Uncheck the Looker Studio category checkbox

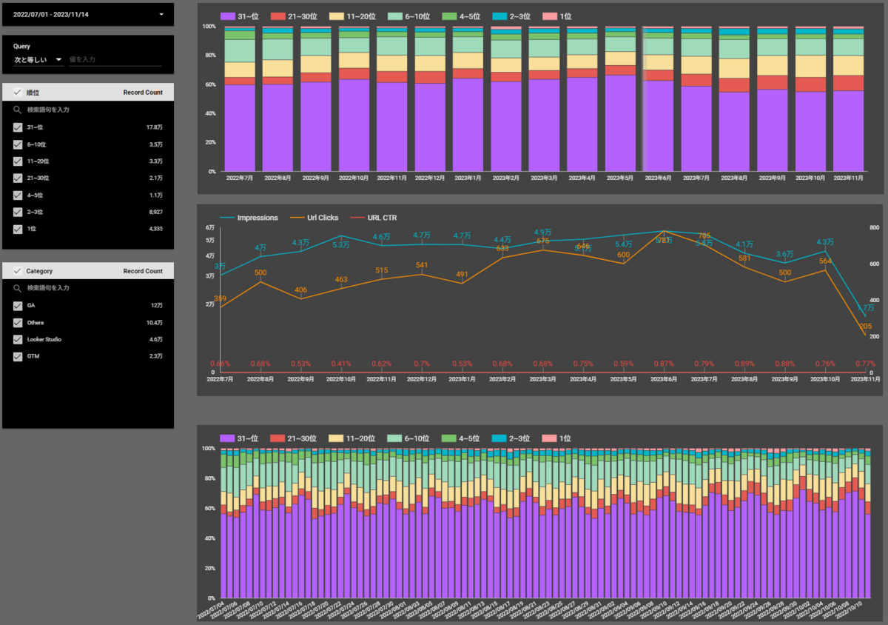18,339
